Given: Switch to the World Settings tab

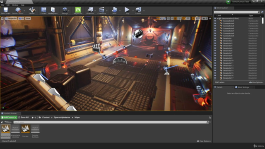Looking at the screenshot, I should (243, 87).
